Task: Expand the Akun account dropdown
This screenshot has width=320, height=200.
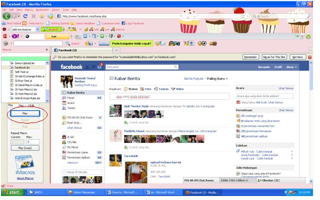Action: coord(291,67)
